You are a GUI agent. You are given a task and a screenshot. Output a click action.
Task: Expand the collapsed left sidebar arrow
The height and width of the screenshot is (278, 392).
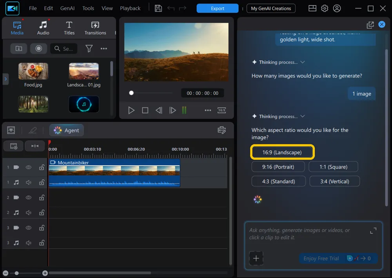pyautogui.click(x=5, y=79)
